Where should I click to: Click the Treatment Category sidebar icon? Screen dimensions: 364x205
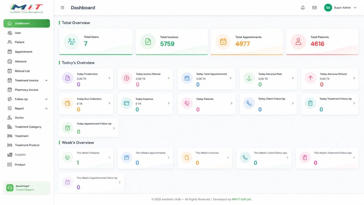[x=10, y=127]
